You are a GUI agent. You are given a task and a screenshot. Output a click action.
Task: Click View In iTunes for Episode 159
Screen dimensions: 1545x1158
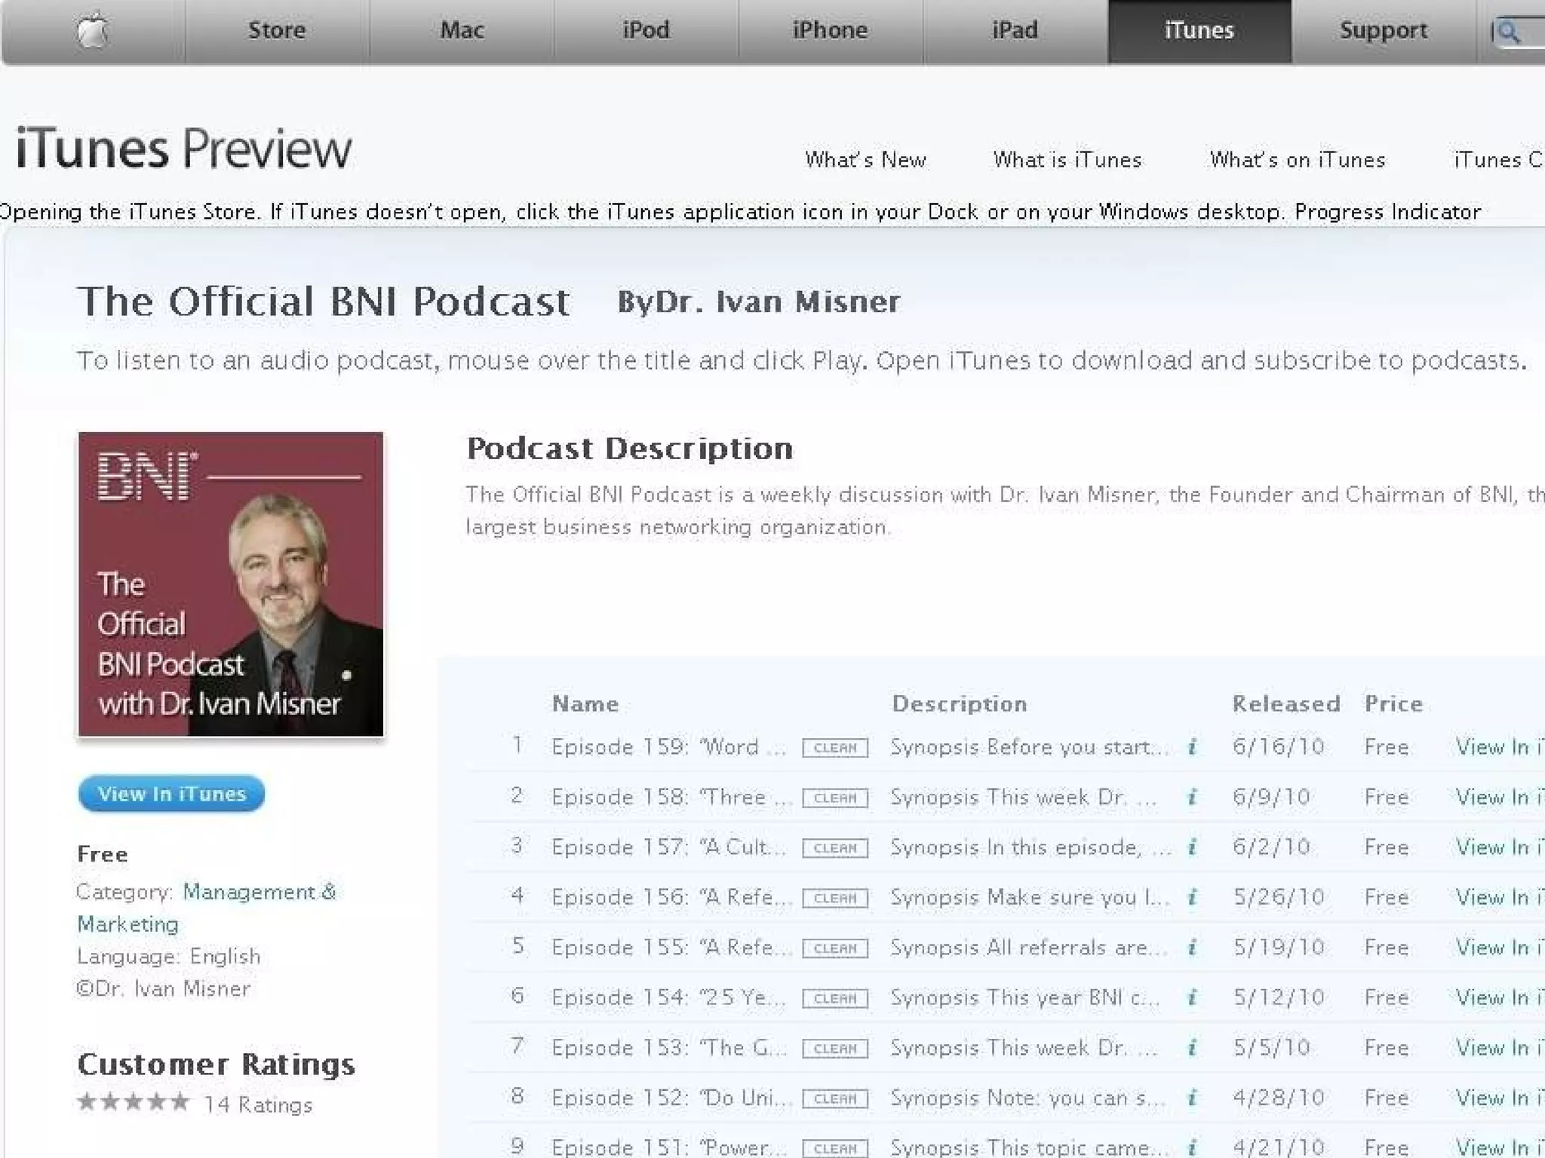click(1500, 747)
